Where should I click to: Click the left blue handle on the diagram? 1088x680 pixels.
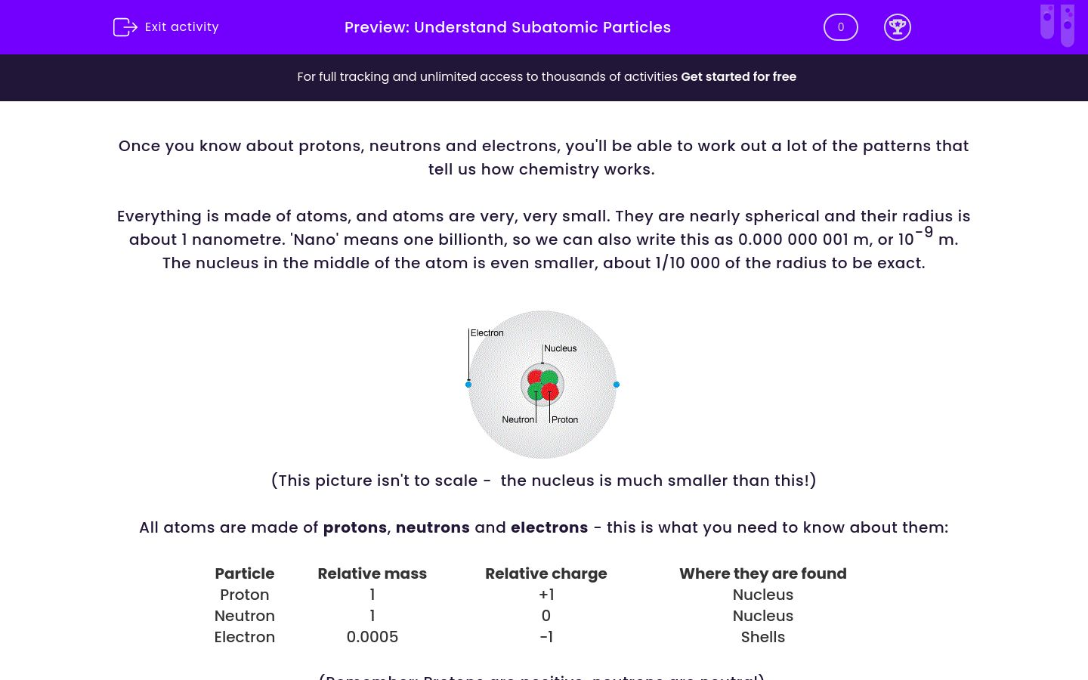[468, 385]
